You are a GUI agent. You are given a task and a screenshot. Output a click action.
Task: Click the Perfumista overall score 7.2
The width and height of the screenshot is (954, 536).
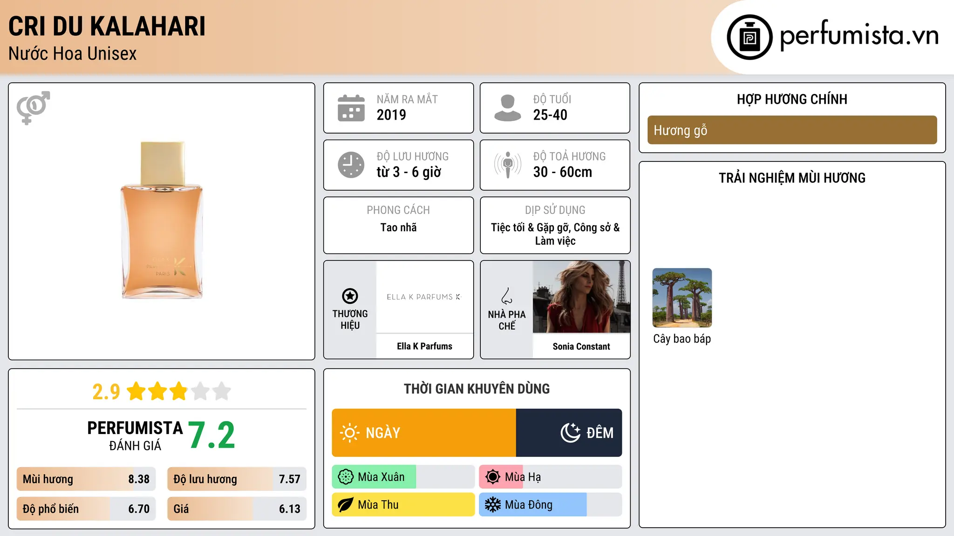(x=212, y=435)
